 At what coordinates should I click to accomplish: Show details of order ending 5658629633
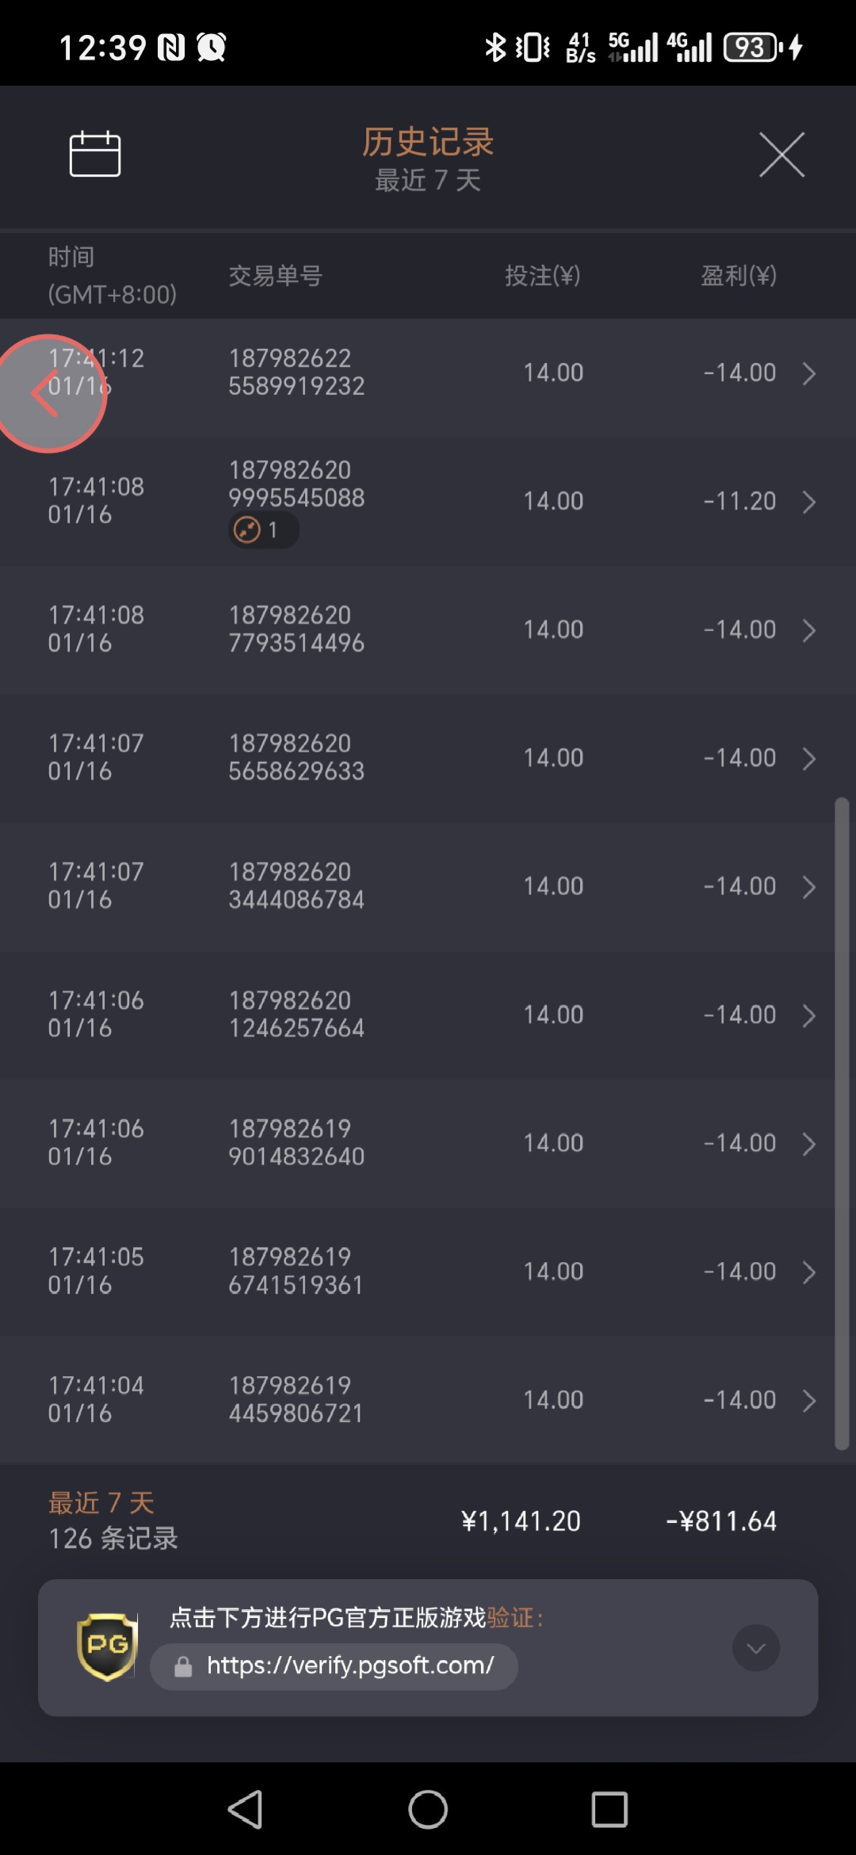[x=808, y=759]
